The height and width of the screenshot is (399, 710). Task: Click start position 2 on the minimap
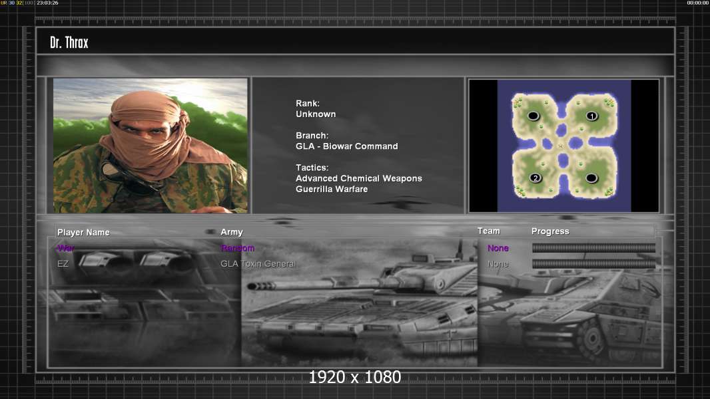coord(535,178)
